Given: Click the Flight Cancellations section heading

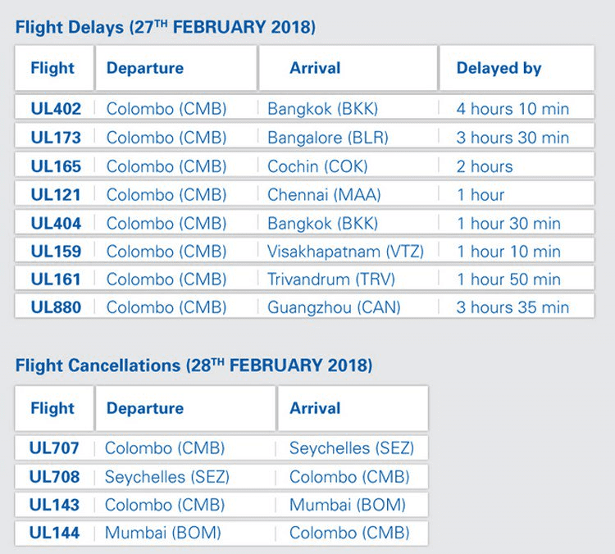Looking at the screenshot, I should pos(194,364).
